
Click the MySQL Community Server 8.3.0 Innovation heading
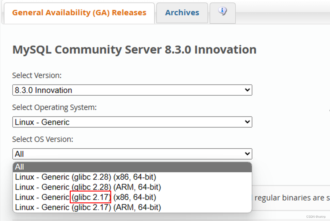(x=134, y=50)
